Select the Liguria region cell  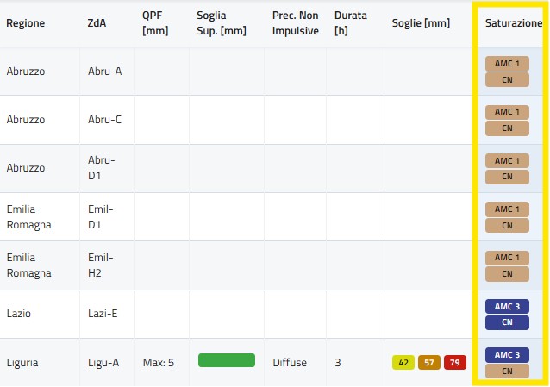[x=25, y=363]
